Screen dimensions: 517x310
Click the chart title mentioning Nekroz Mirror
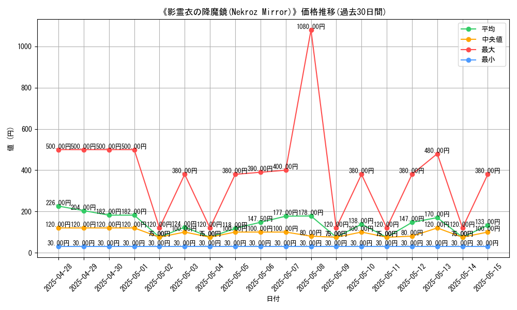coord(273,12)
